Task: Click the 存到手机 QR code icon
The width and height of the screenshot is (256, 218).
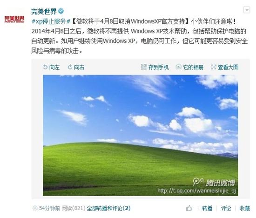Action: point(144,67)
